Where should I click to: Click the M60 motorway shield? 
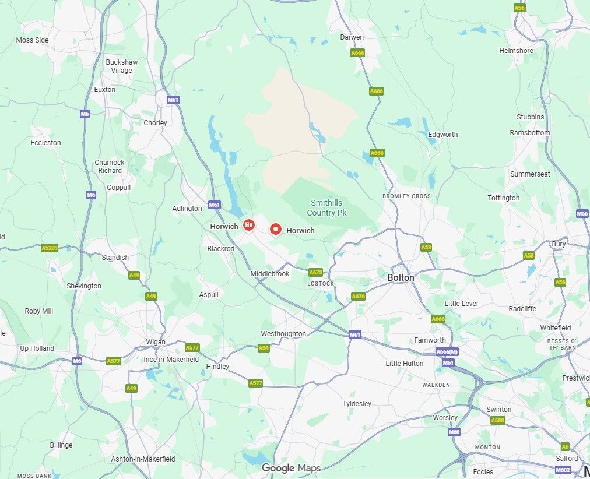click(454, 432)
